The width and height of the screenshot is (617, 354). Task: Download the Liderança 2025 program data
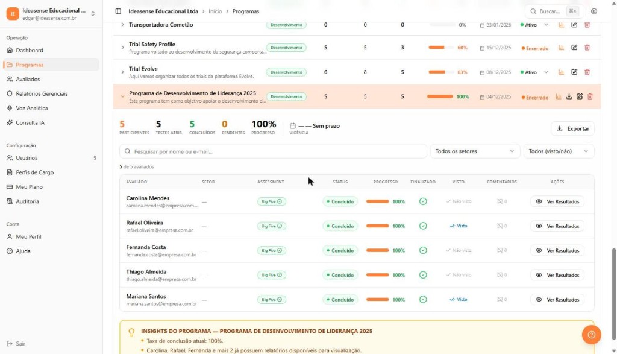[x=569, y=96]
